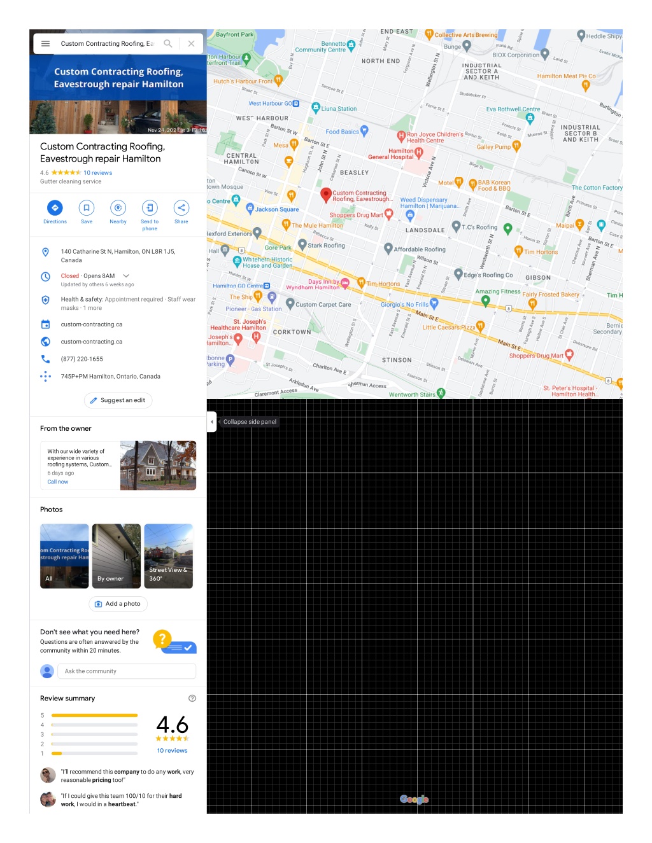The image size is (652, 843).
Task: Click phone number (877) 220-1655
Action: (81, 359)
